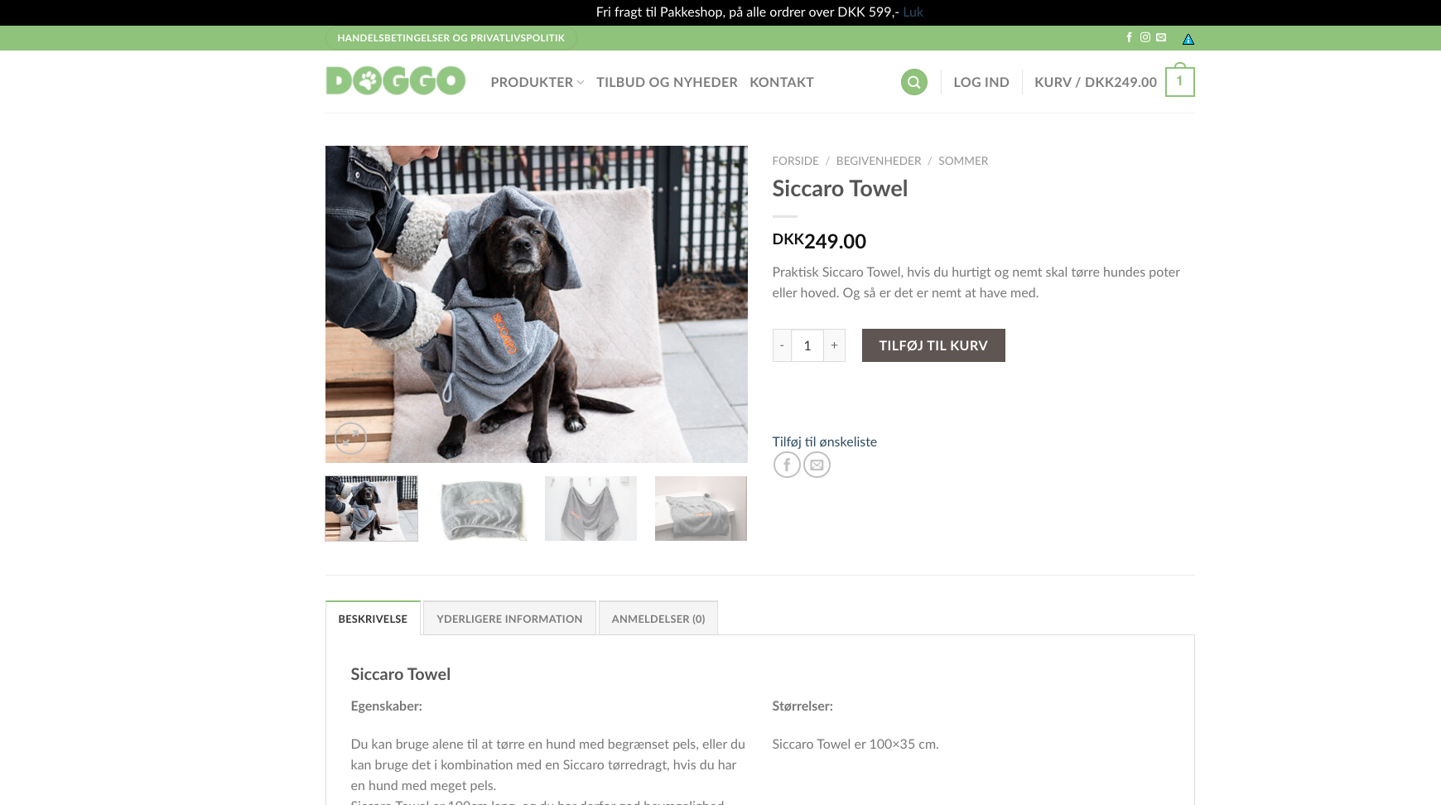Image resolution: width=1441 pixels, height=805 pixels.
Task: Click the green search magnifier icon
Action: click(x=913, y=82)
